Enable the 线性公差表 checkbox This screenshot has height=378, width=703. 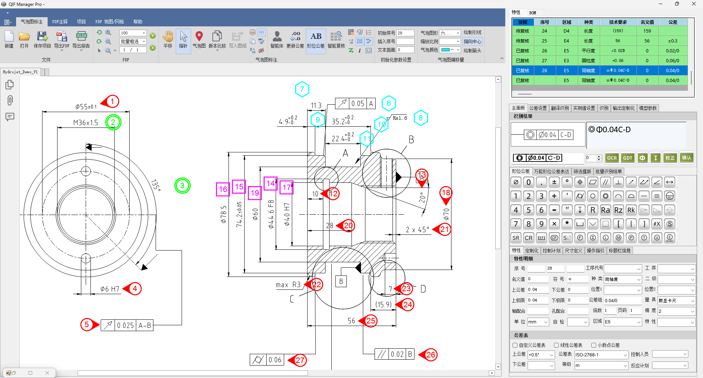click(x=556, y=345)
